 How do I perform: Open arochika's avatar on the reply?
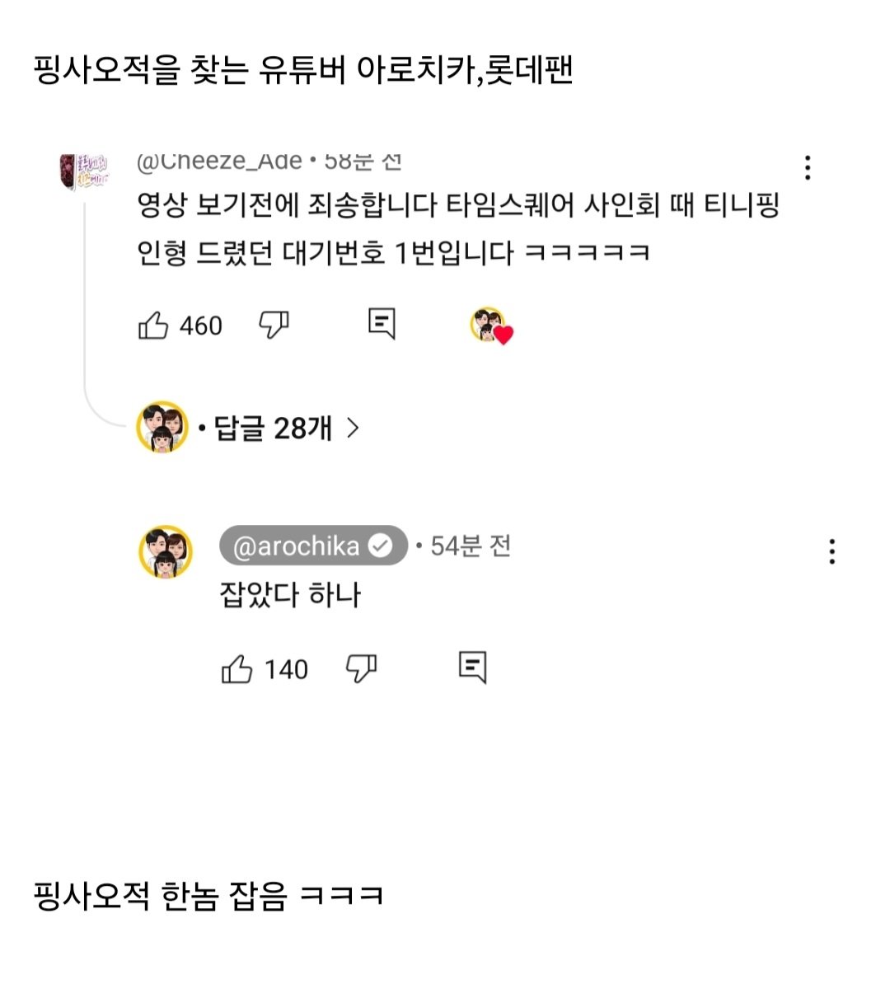pos(165,551)
